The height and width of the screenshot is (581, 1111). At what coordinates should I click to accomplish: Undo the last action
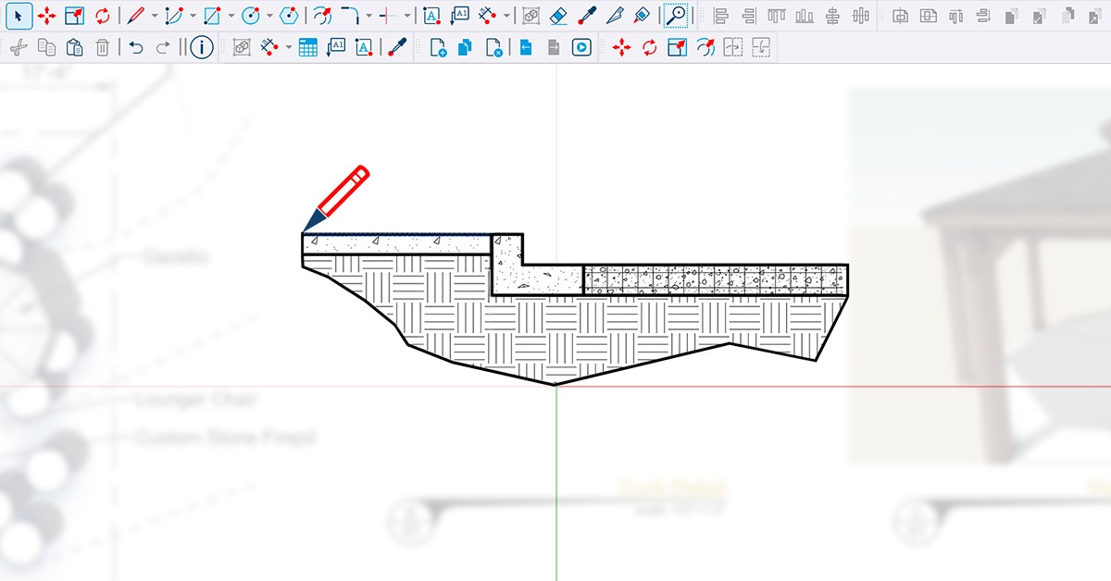136,47
